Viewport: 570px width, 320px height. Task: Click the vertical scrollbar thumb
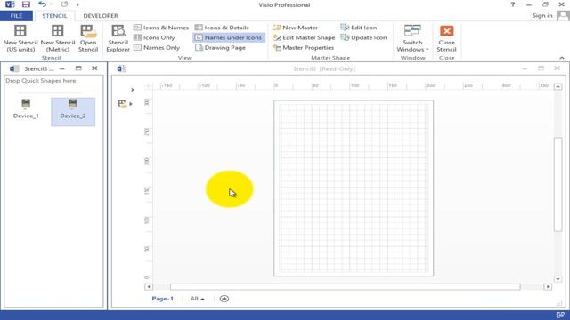point(558,184)
